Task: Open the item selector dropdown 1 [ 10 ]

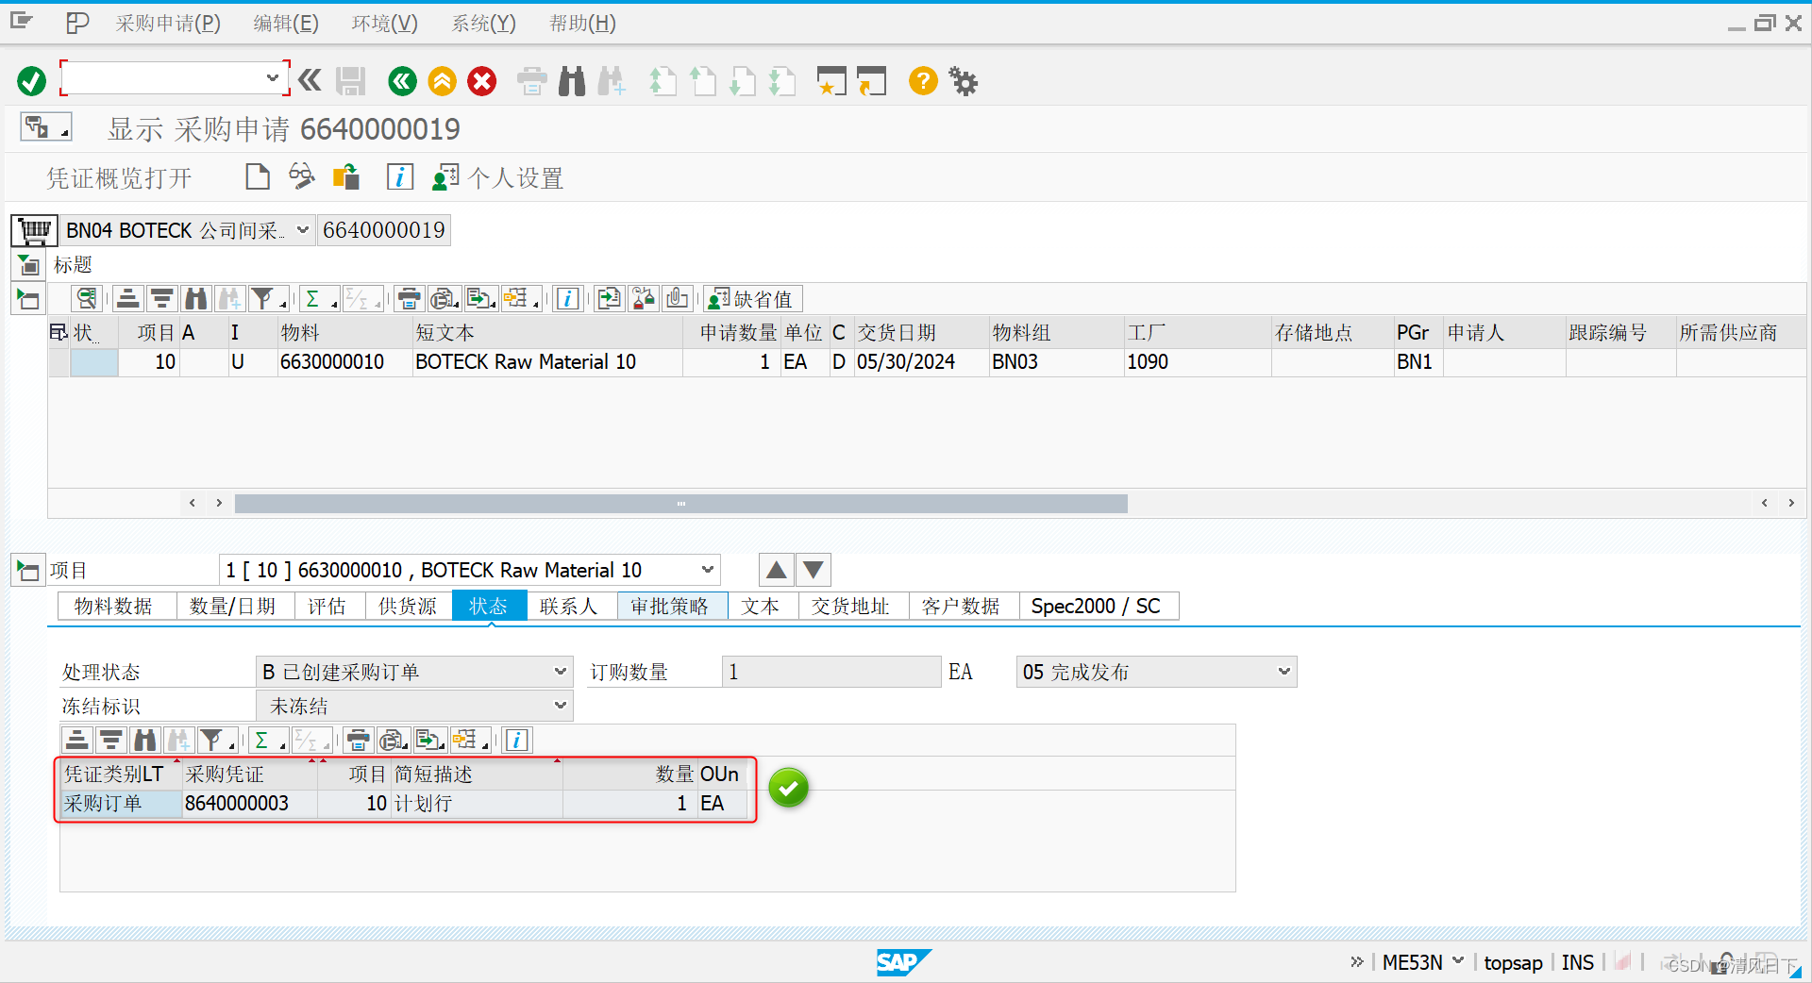Action: (707, 570)
